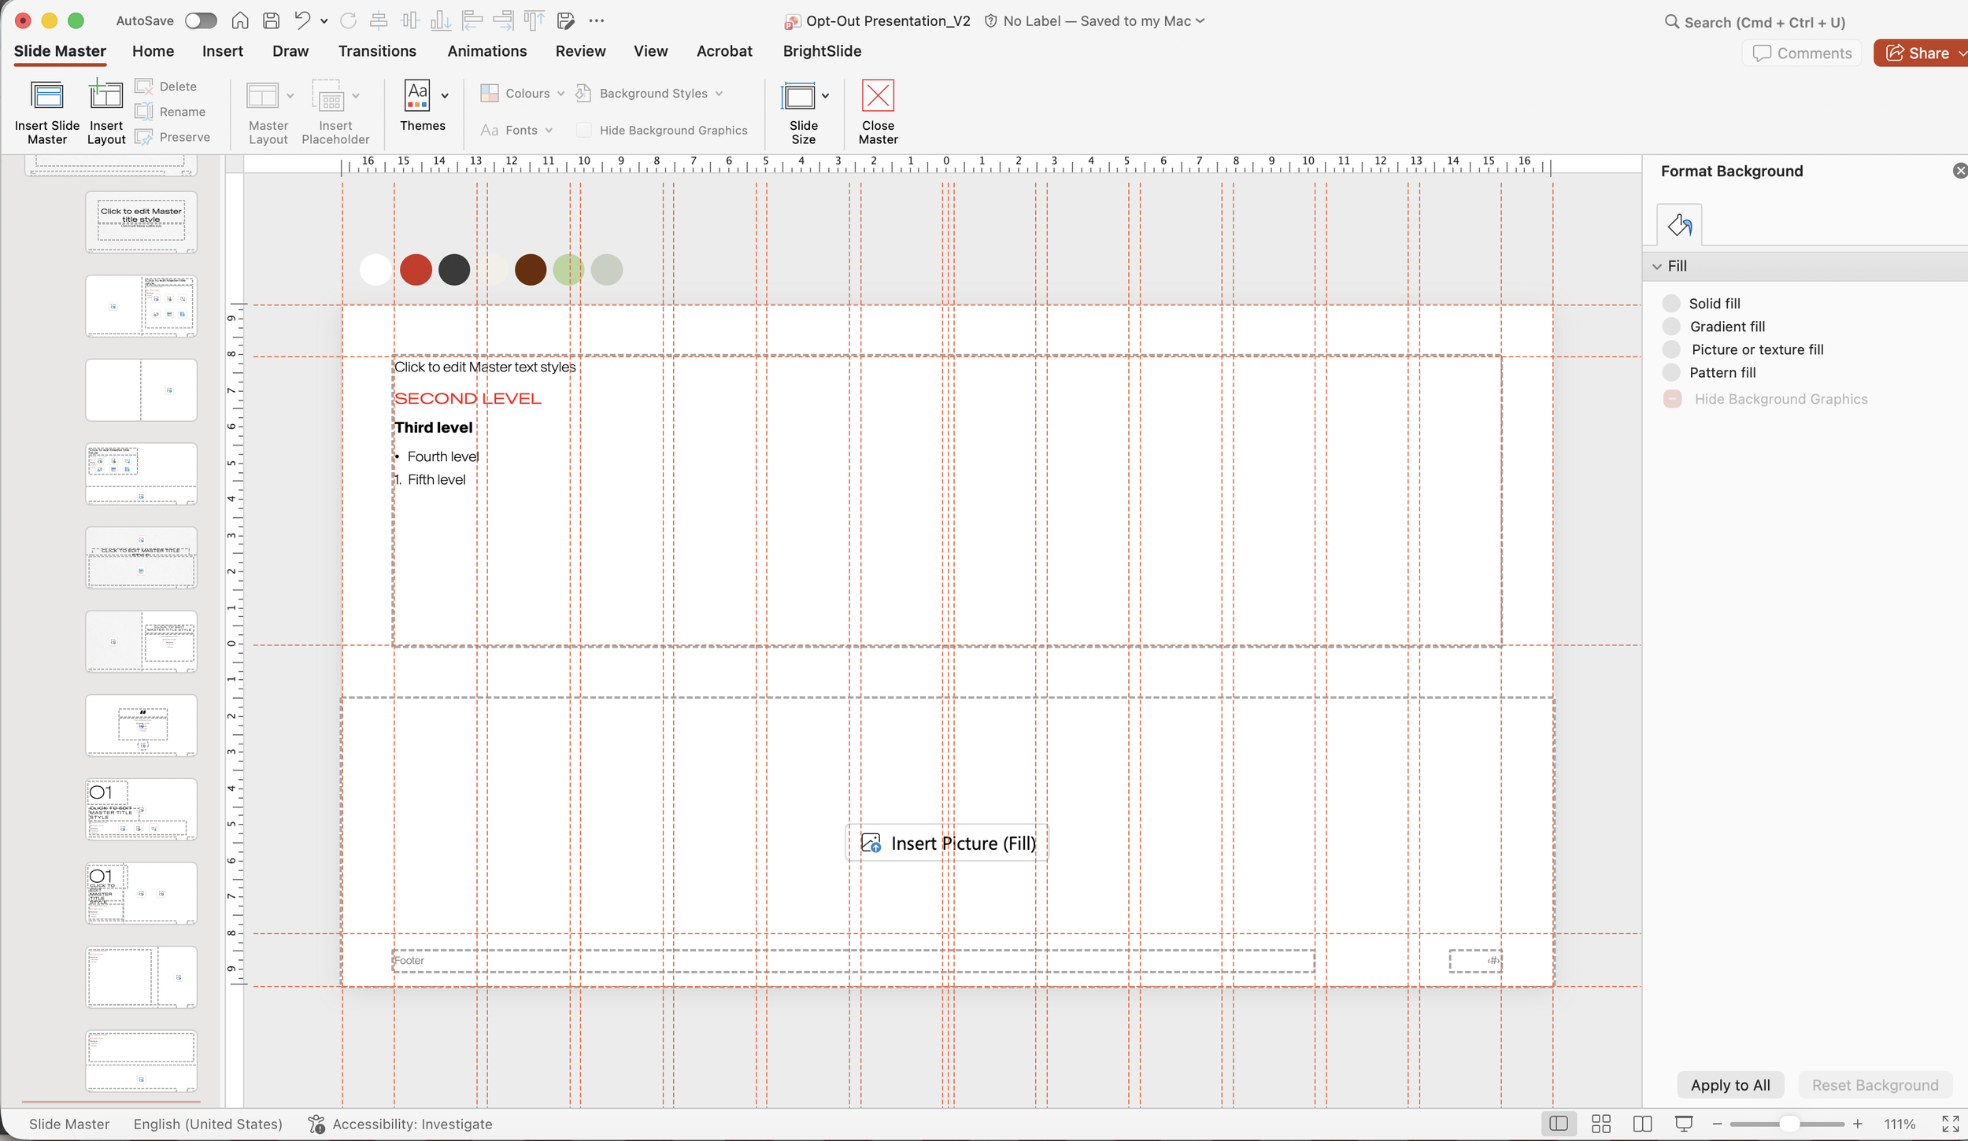Screen dimensions: 1968x1141
Task: Open the undo history dropdown arrow
Action: 324,21
